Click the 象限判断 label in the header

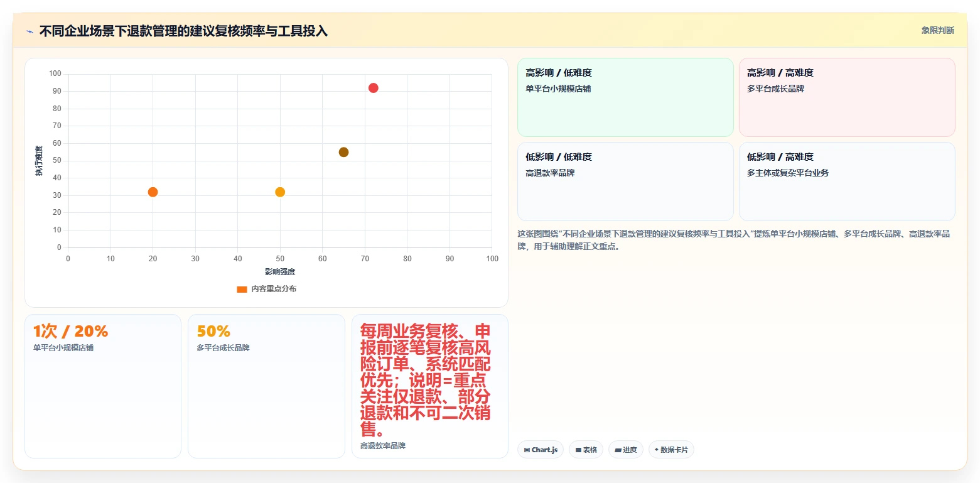pos(937,30)
